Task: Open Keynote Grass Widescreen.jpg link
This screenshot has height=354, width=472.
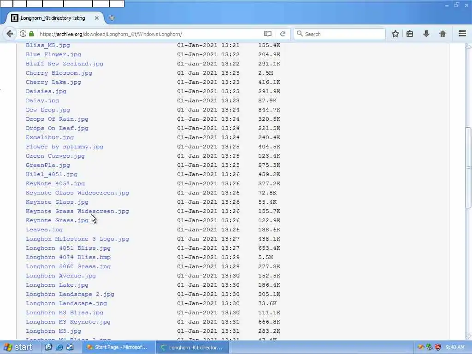Action: pos(77,211)
